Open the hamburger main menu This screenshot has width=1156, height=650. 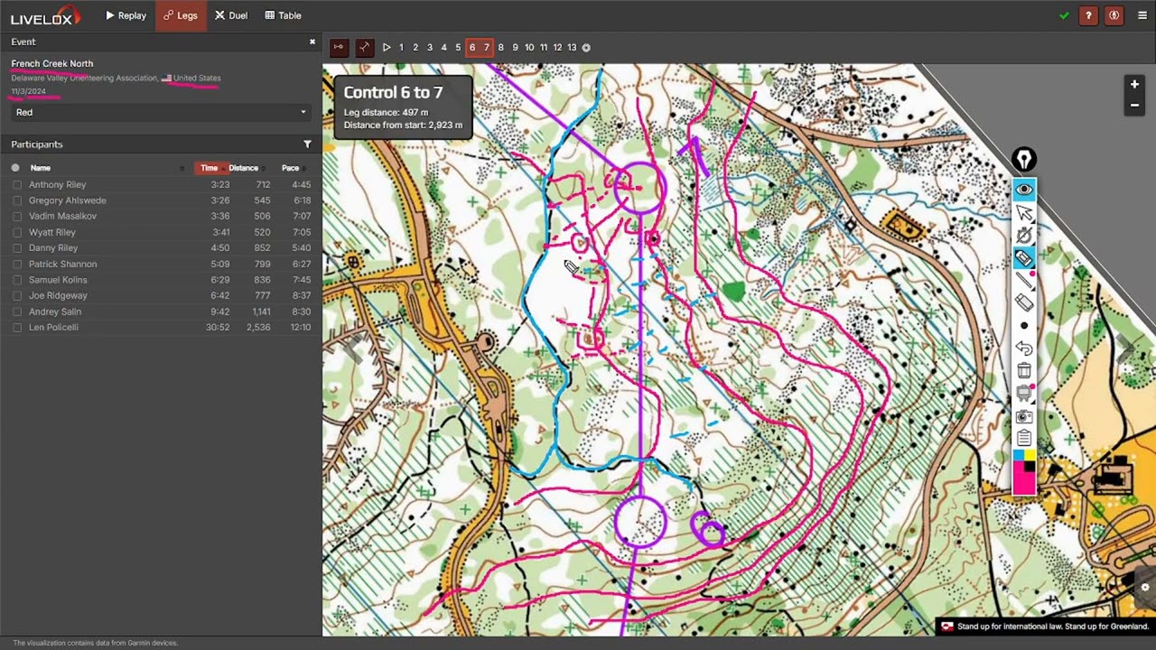tap(1142, 15)
